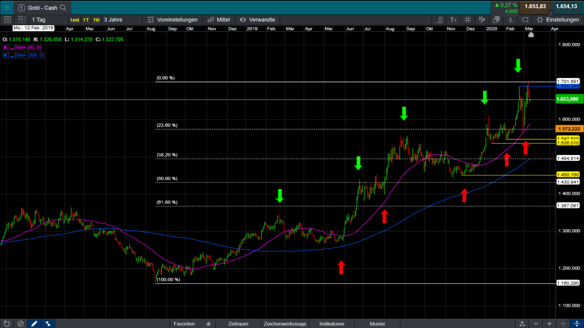Open the 1 Tag interval dropdown
584x328 pixels.
click(49, 20)
